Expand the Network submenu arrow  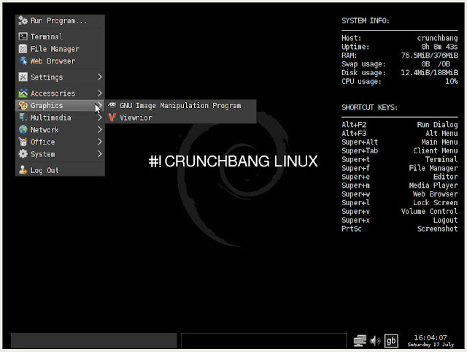pos(100,130)
